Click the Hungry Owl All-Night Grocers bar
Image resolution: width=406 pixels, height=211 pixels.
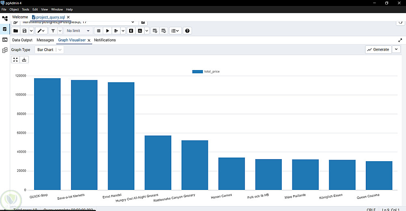158,163
